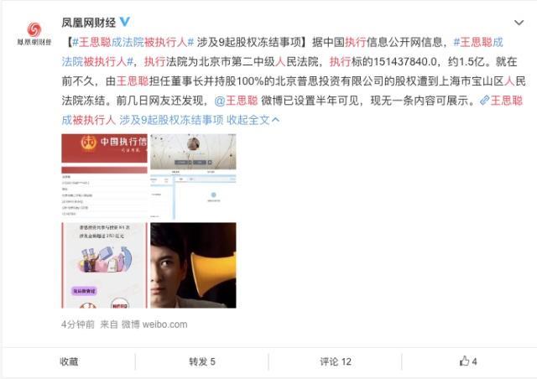Open the 涉及9起股权冻结事项 article link
The width and height of the screenshot is (537, 379).
tap(171, 120)
